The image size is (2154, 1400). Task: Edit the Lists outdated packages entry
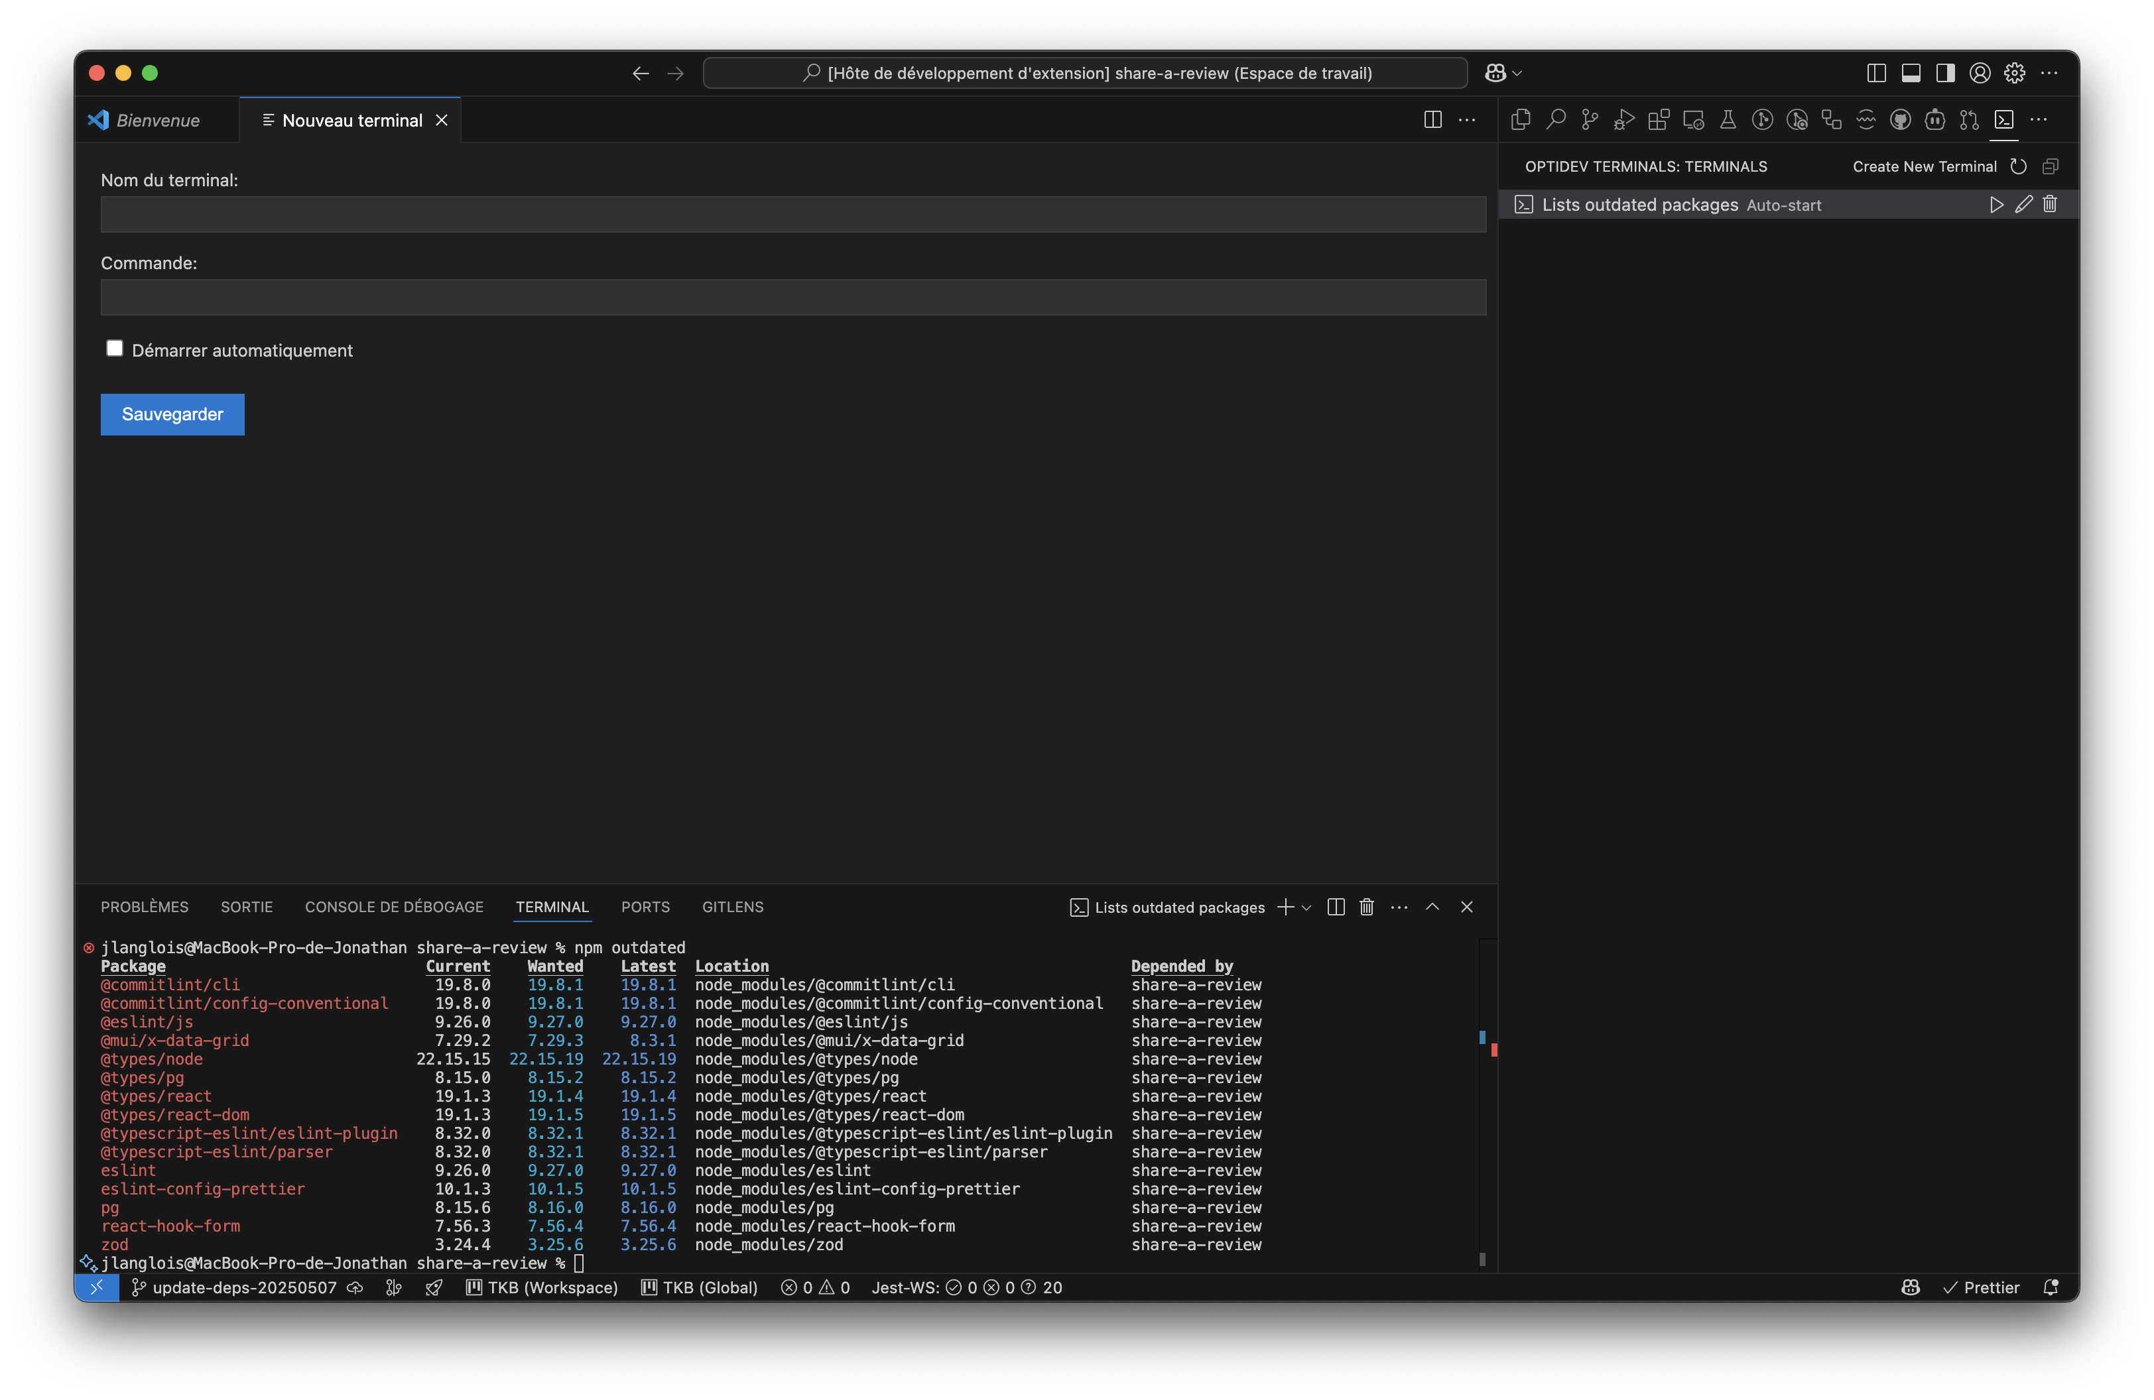(x=2023, y=205)
